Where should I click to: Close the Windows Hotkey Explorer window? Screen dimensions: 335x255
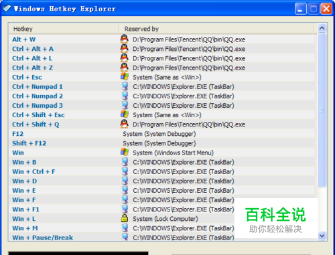[x=326, y=9]
